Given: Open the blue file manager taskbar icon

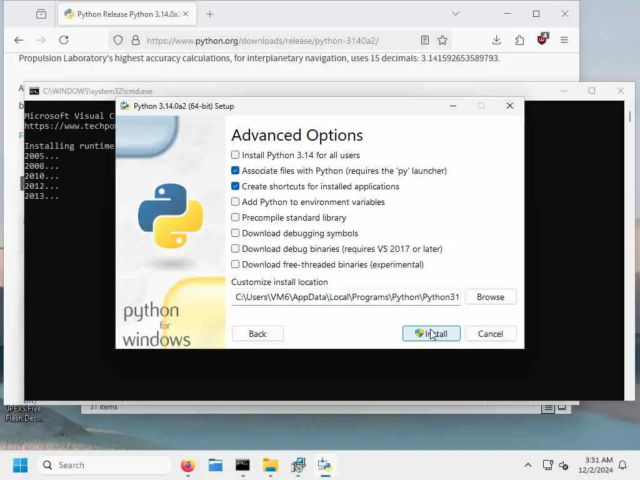Looking at the screenshot, I should click(x=216, y=465).
